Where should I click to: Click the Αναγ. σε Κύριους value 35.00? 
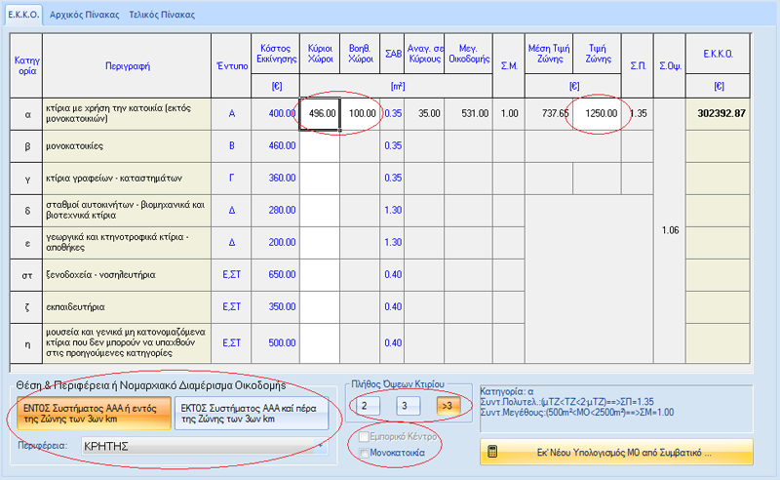(429, 113)
